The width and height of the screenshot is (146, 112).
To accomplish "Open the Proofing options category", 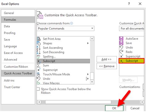I will coord(18,33).
